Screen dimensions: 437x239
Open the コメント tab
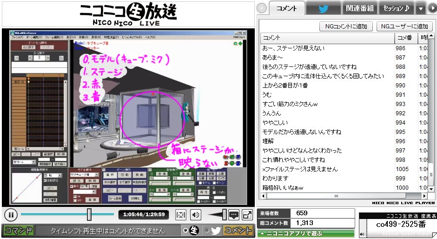click(286, 8)
